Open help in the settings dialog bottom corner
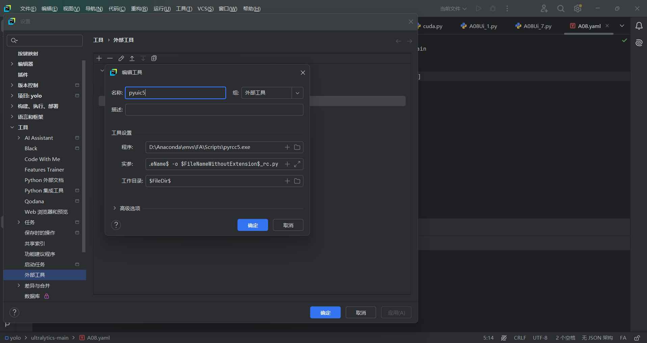This screenshot has width=647, height=343. (x=14, y=312)
